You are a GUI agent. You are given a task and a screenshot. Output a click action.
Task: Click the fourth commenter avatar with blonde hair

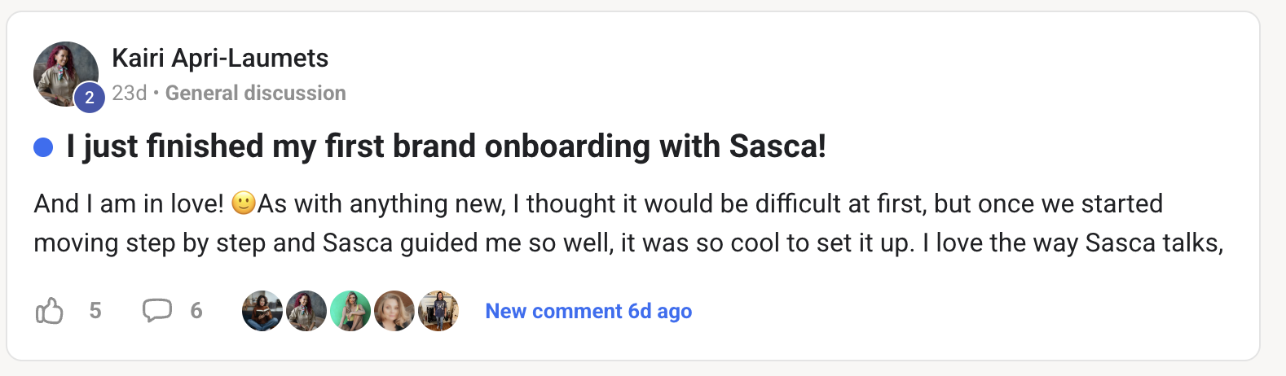[394, 311]
